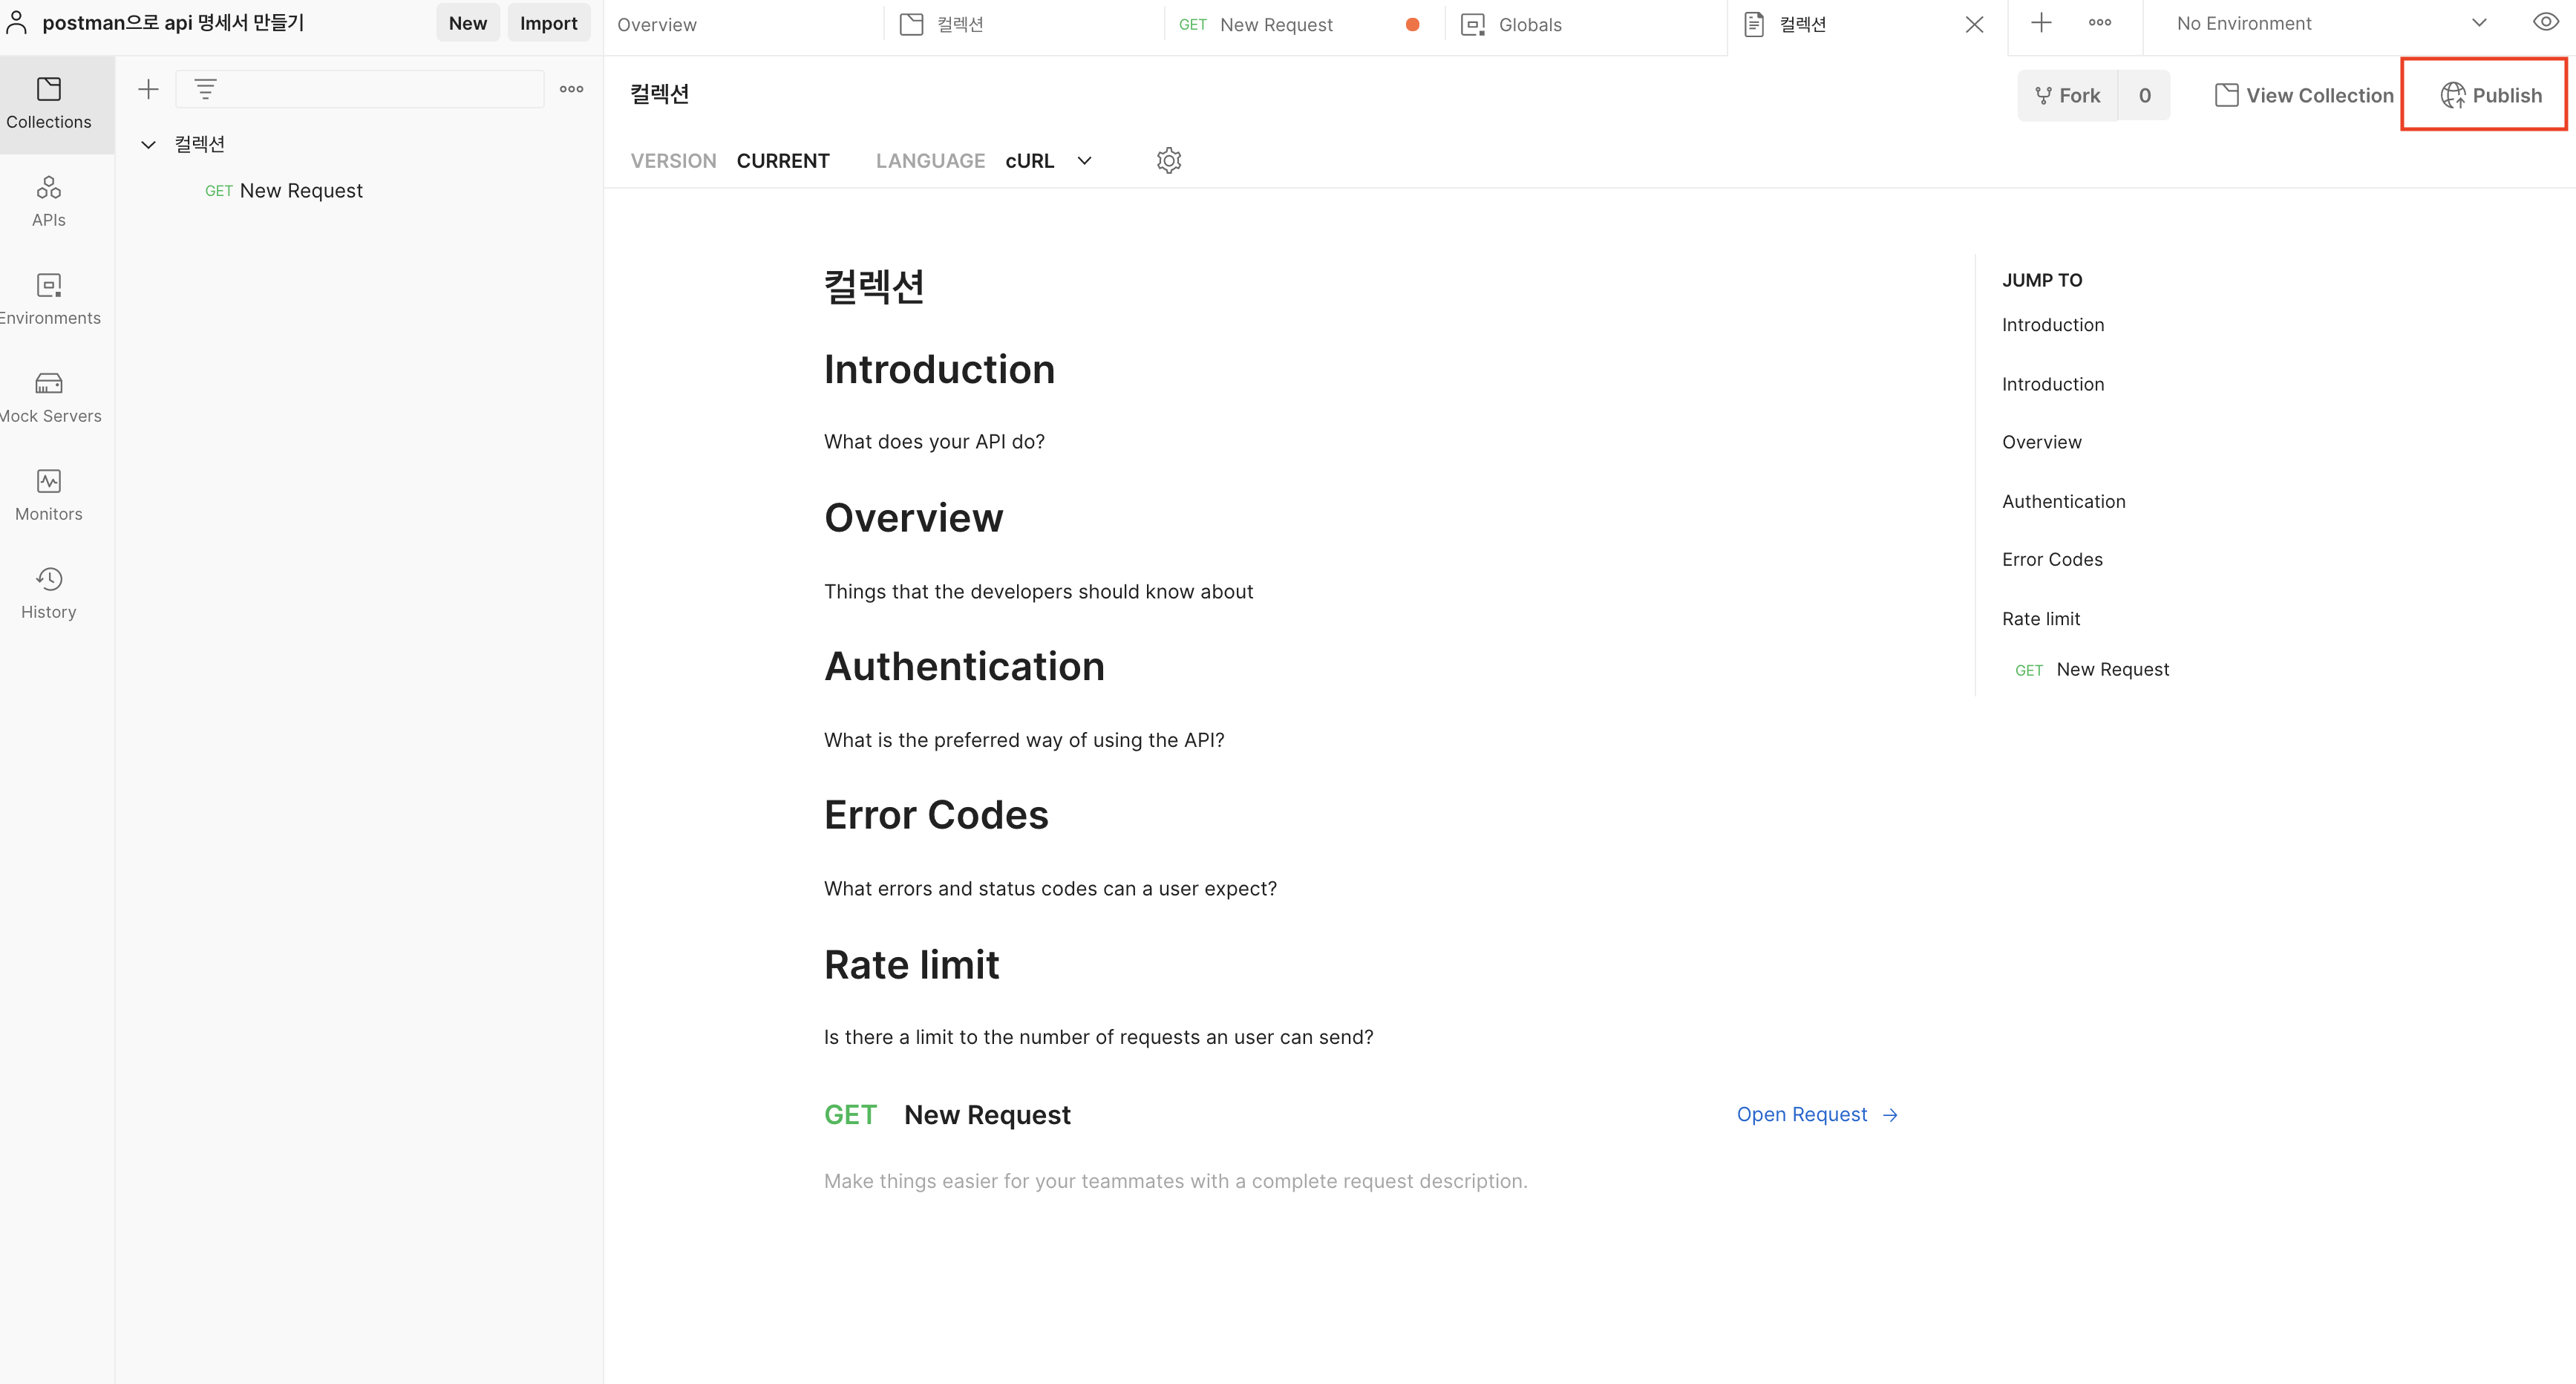Image resolution: width=2576 pixels, height=1384 pixels.
Task: Create a new collection with the plus icon
Action: click(x=148, y=88)
